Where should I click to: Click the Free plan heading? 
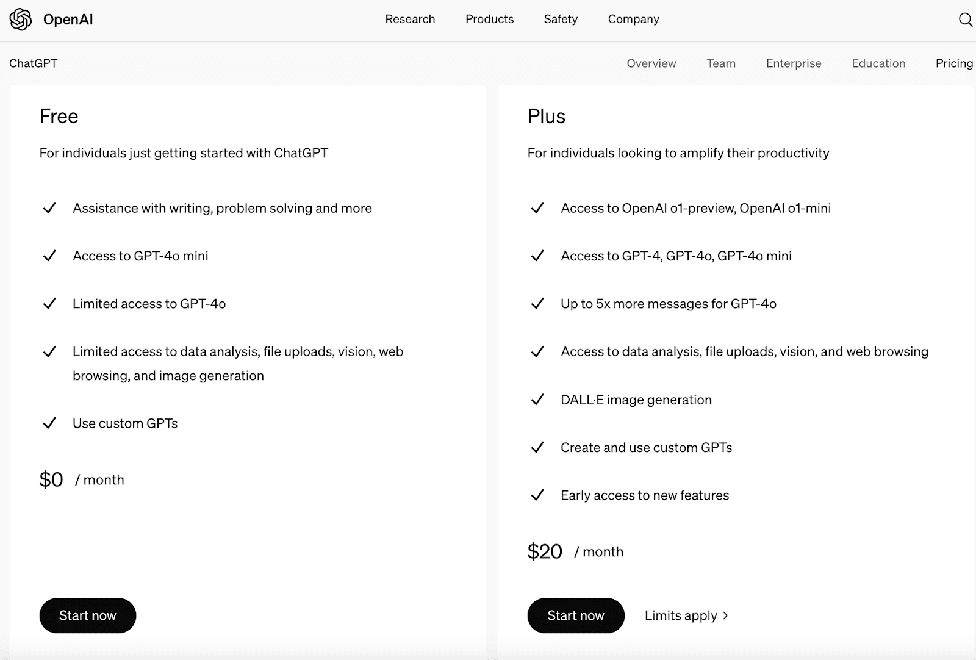click(x=59, y=116)
